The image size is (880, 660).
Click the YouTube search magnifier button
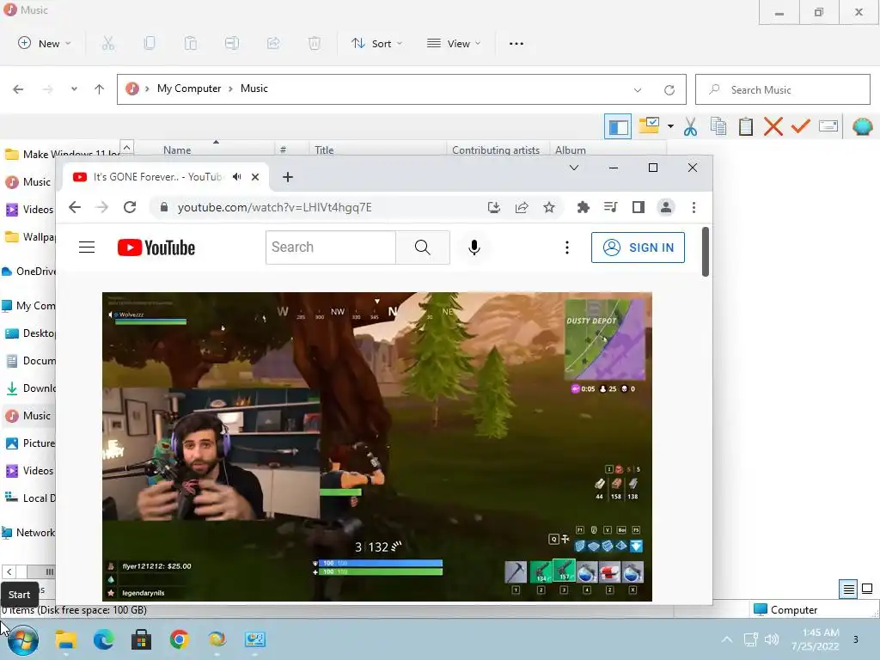tap(423, 247)
